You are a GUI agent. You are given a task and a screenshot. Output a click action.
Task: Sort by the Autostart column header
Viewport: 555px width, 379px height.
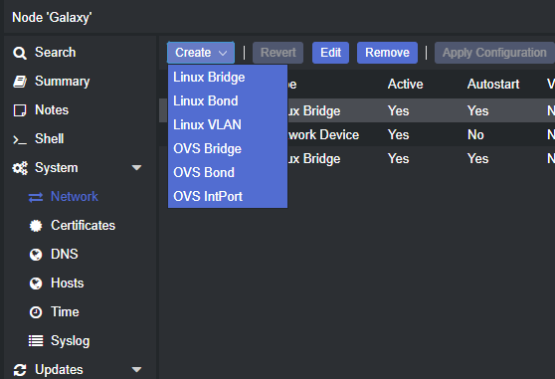pos(493,85)
